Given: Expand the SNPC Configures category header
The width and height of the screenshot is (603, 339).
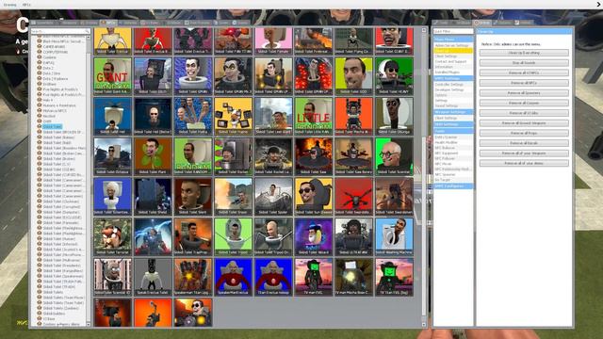Looking at the screenshot, I should (x=453, y=186).
